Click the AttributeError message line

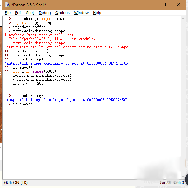(x=67, y=47)
